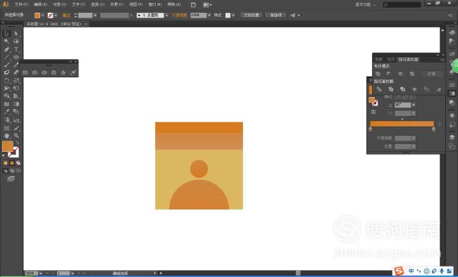The width and height of the screenshot is (458, 277).
Task: Choose Flare tool in floating shape panel
Action: pyautogui.click(x=73, y=72)
